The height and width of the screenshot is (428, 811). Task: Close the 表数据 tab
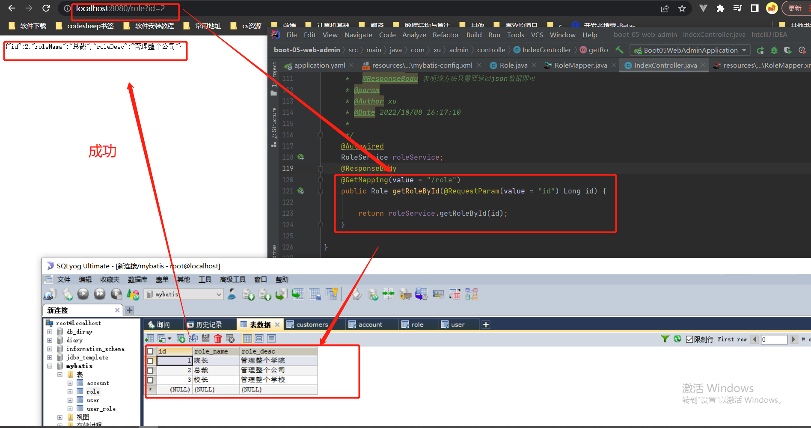[277, 324]
